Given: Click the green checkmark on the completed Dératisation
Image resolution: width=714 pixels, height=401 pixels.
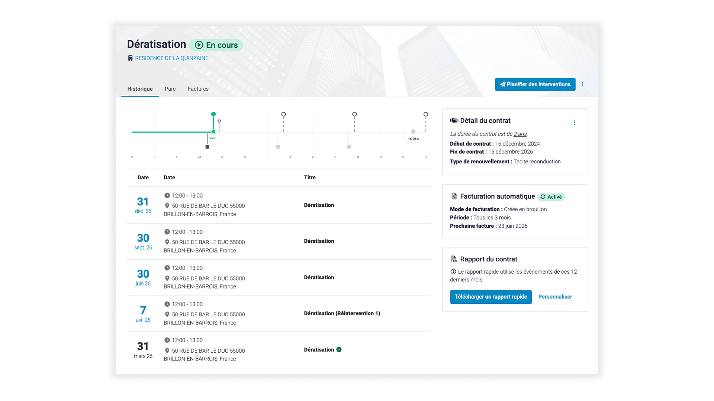Looking at the screenshot, I should click(x=339, y=349).
